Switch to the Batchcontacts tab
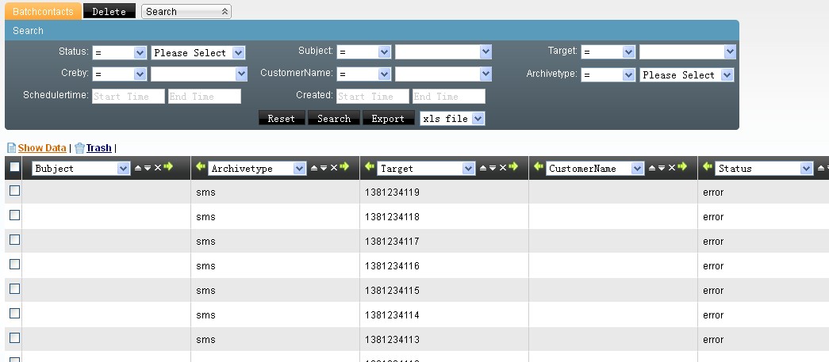The height and width of the screenshot is (362, 829). 43,12
